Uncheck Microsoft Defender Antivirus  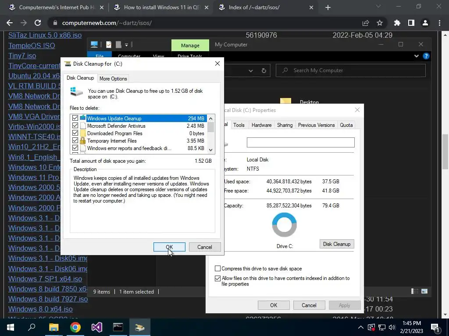75,126
